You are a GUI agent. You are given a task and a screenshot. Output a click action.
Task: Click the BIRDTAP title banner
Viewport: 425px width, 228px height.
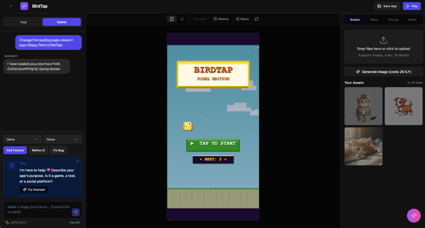click(x=213, y=74)
